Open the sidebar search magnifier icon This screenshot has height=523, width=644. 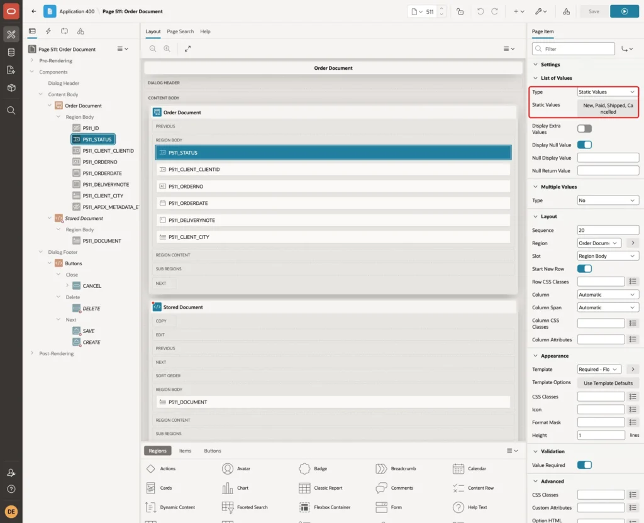(11, 111)
